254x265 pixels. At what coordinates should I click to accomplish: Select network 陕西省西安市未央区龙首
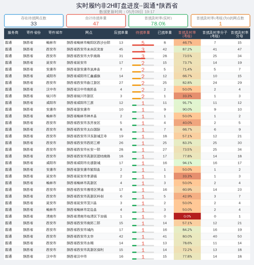click(85, 49)
